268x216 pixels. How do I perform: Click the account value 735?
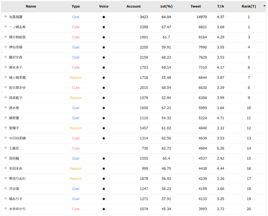pyautogui.click(x=145, y=148)
